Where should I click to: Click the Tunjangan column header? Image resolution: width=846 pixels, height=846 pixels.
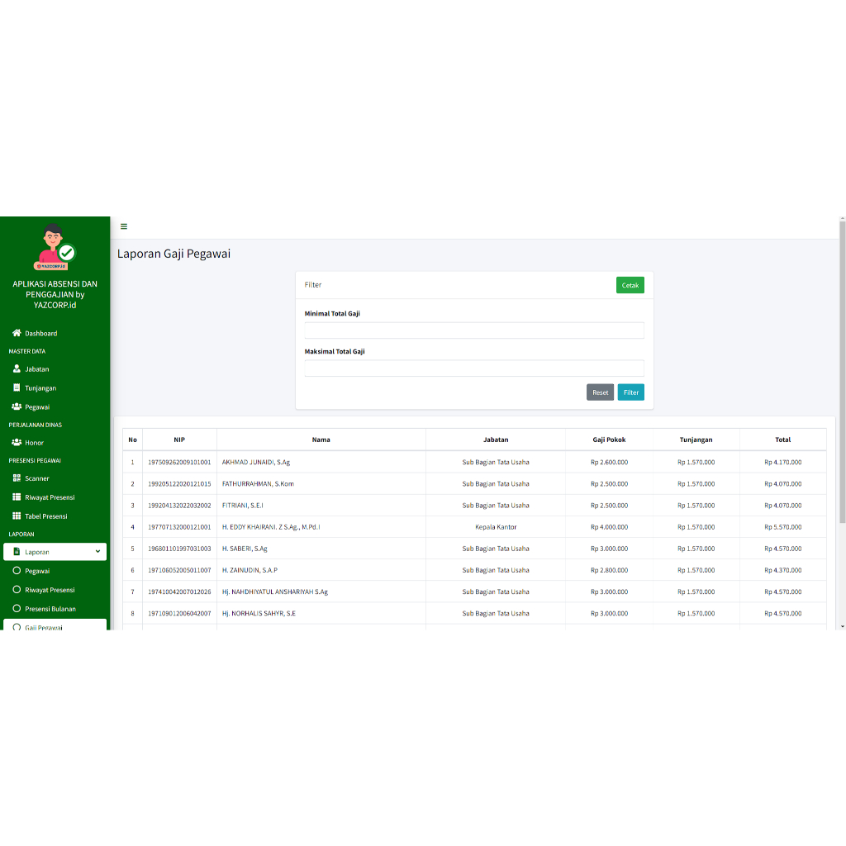[x=696, y=440]
